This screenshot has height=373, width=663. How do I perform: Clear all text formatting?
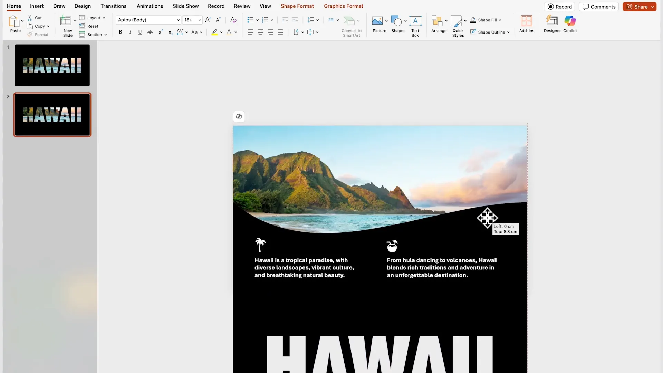[x=233, y=20]
